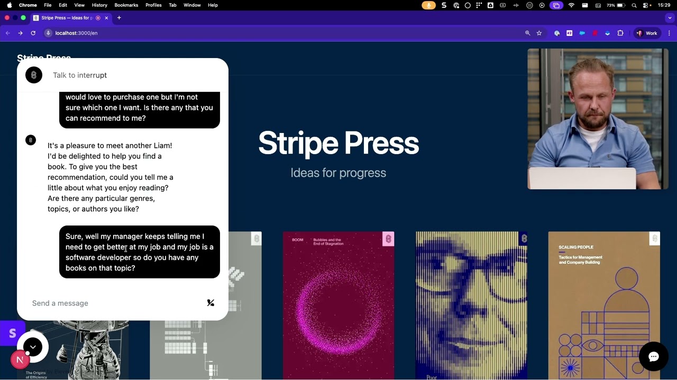Screen dimensions: 677x380
Task: Click the red extension icon in toolbar
Action: point(595,33)
